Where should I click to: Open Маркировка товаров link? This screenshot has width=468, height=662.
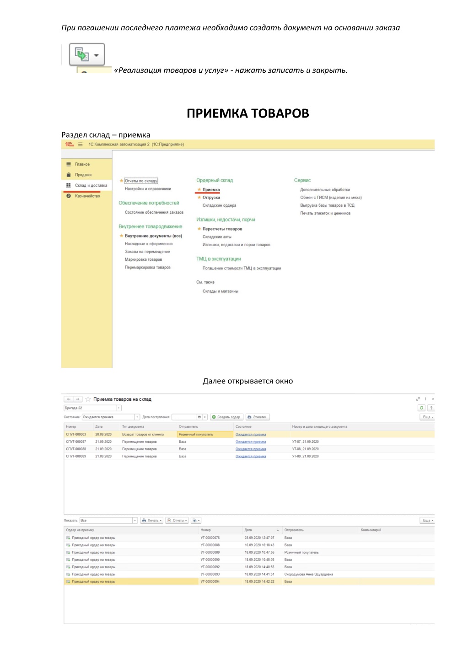click(x=143, y=259)
